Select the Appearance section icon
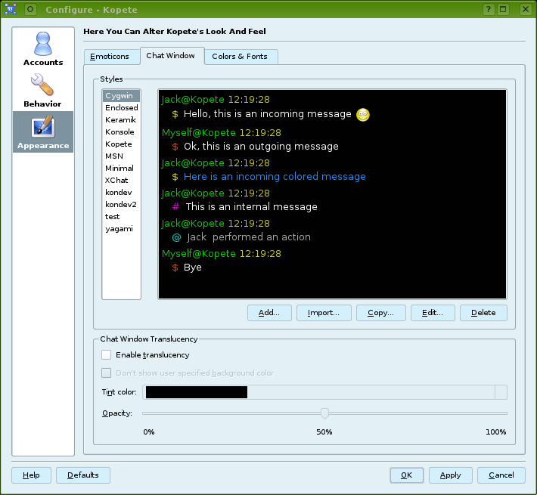This screenshot has width=537, height=495. pyautogui.click(x=43, y=132)
